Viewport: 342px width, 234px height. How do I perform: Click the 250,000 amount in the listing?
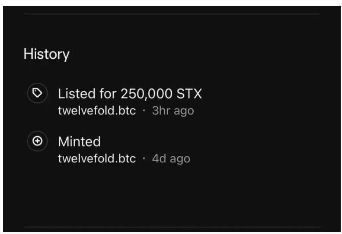click(147, 94)
